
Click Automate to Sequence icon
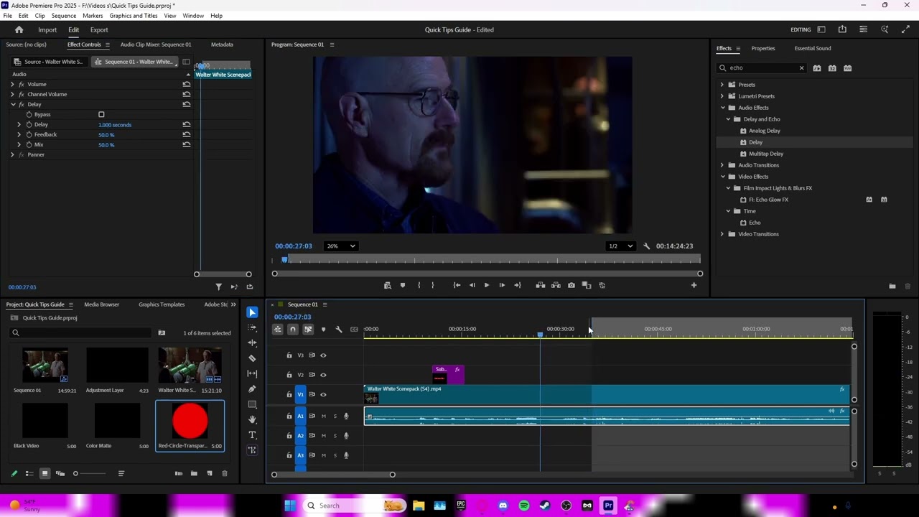click(x=179, y=473)
